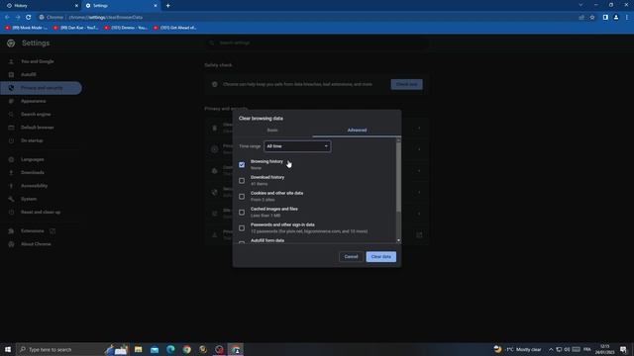Click the dialog scrollbar thumb
Viewport: 634px width, 356px height.
pos(398,176)
